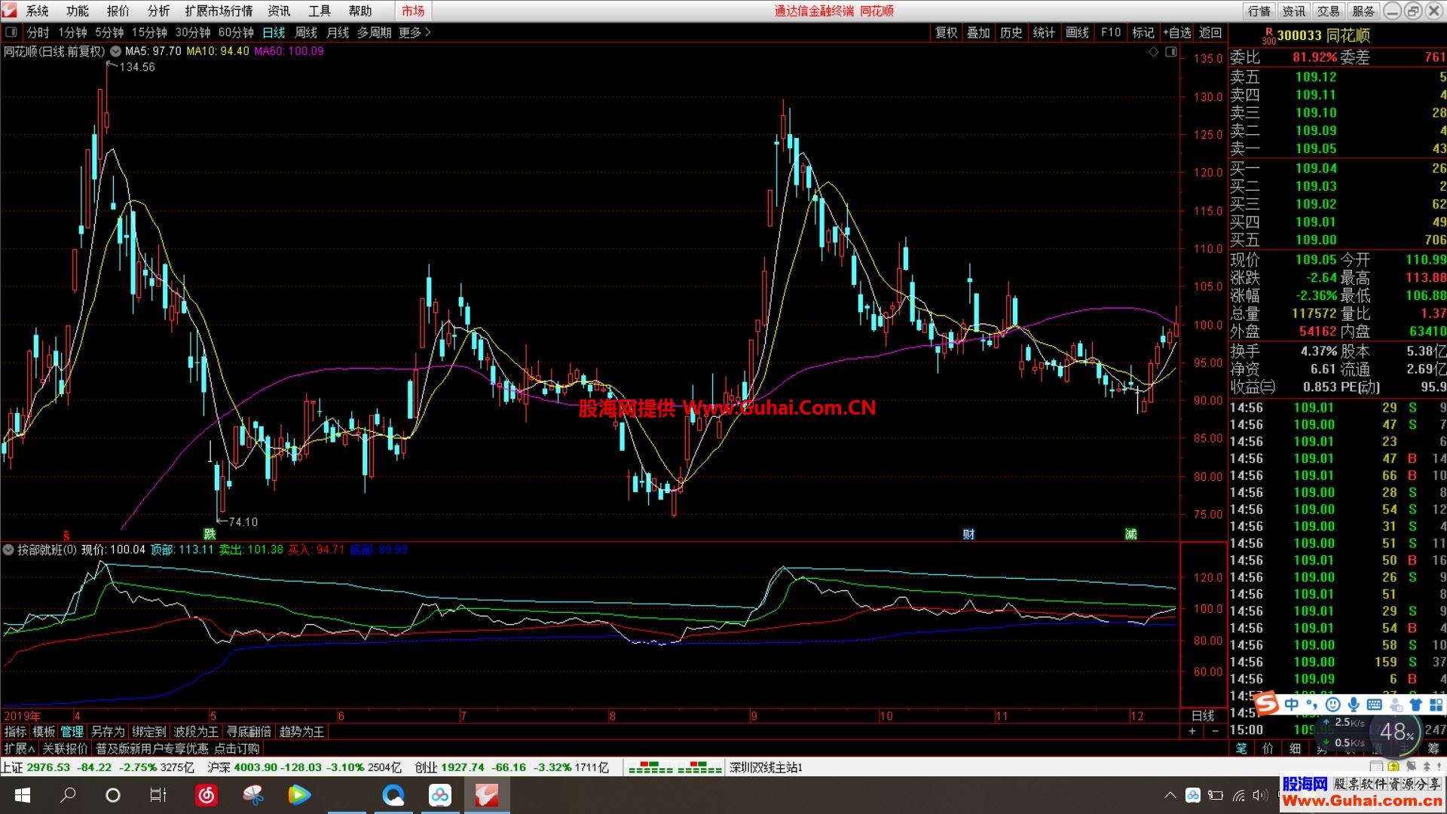The image size is (1447, 814).
Task: Select the 周线 weekly period
Action: click(305, 32)
